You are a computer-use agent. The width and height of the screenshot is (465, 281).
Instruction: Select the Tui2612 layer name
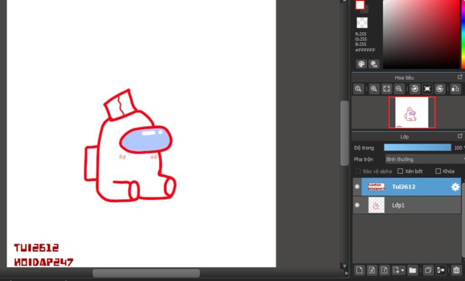coord(403,187)
